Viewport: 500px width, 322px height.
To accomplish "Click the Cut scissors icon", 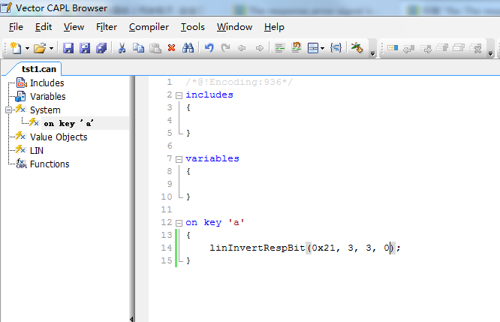I will (x=122, y=48).
